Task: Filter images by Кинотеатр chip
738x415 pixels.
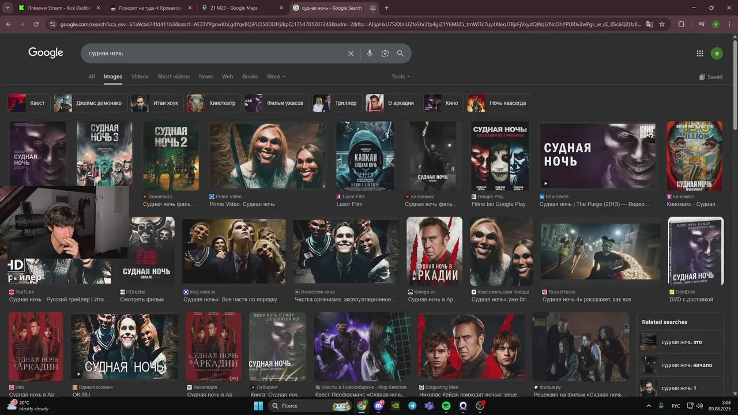Action: click(214, 103)
